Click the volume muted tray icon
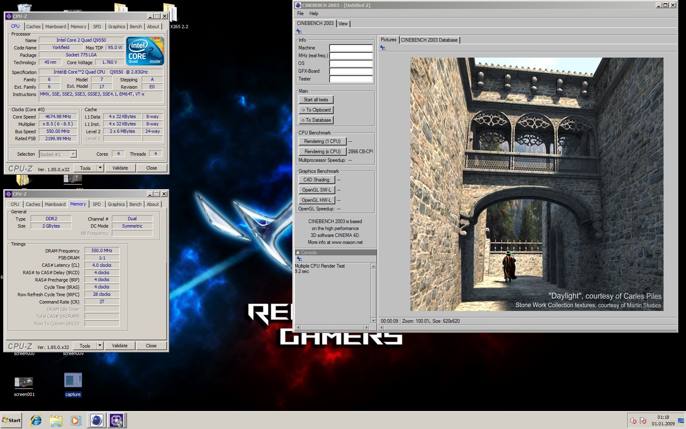Image resolution: width=686 pixels, height=429 pixels. click(633, 420)
